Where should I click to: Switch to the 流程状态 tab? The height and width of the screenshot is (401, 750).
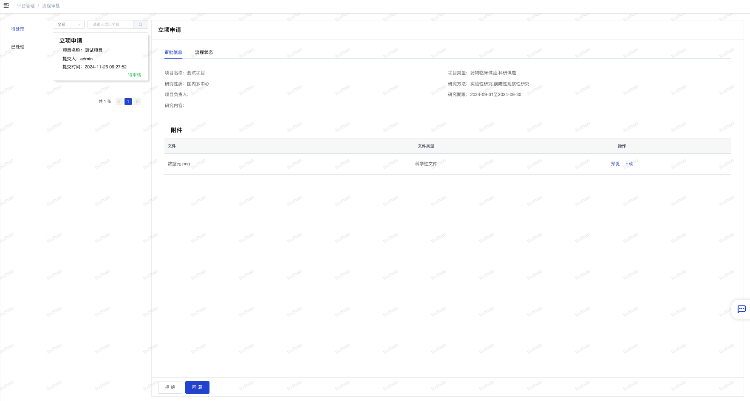click(x=204, y=53)
